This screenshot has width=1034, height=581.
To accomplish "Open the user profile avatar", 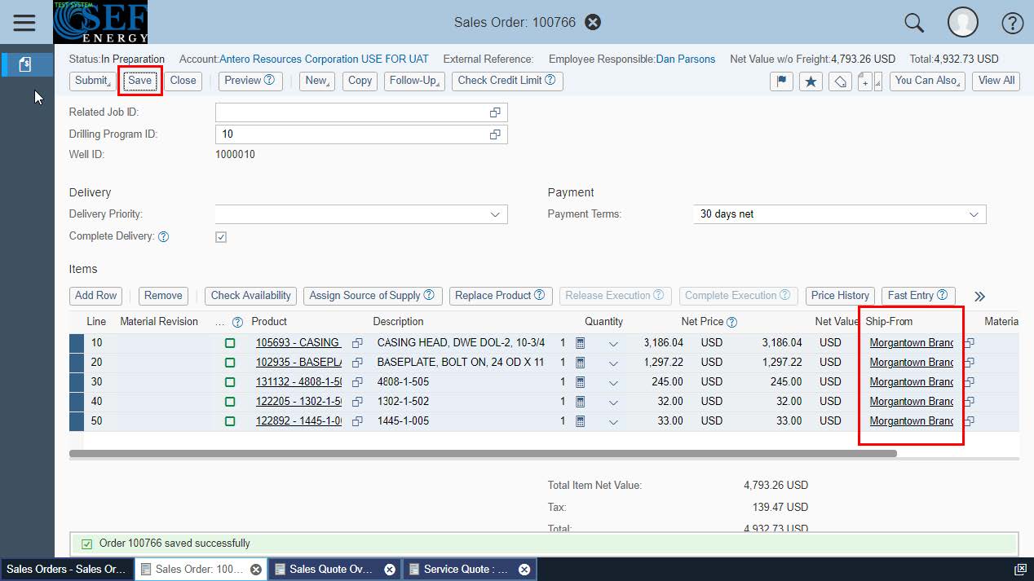I will tap(963, 23).
